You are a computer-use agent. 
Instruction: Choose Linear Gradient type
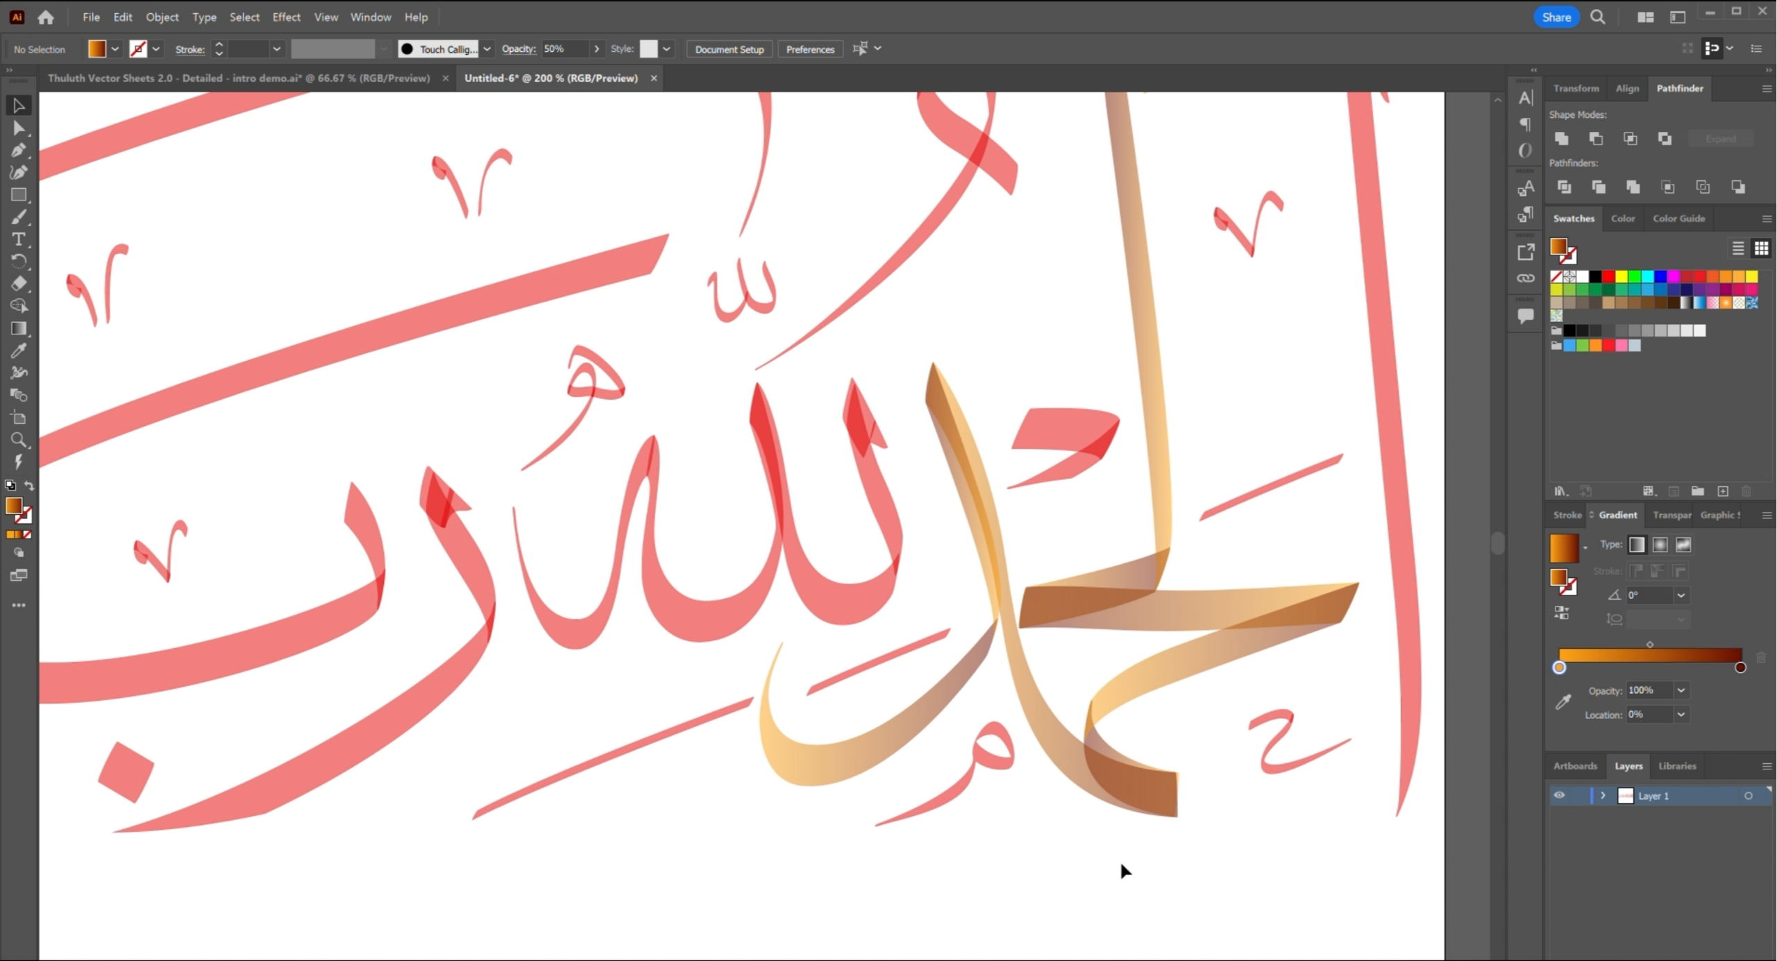pos(1637,545)
